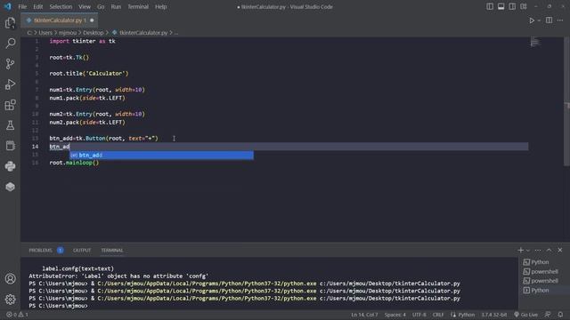
Task: Close the terminal panel
Action: pyautogui.click(x=560, y=250)
